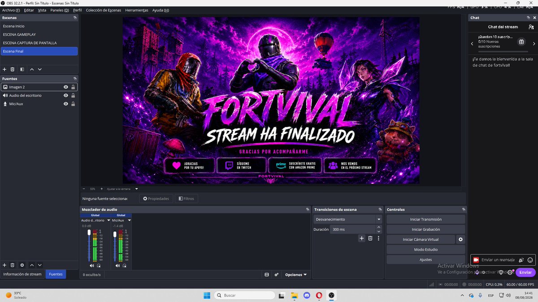Open Desvanecimiento transition dropdown
Viewport: 538px width, 302px height.
pyautogui.click(x=347, y=219)
